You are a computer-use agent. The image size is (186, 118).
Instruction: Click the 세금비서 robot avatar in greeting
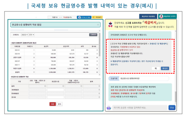point(110,25)
